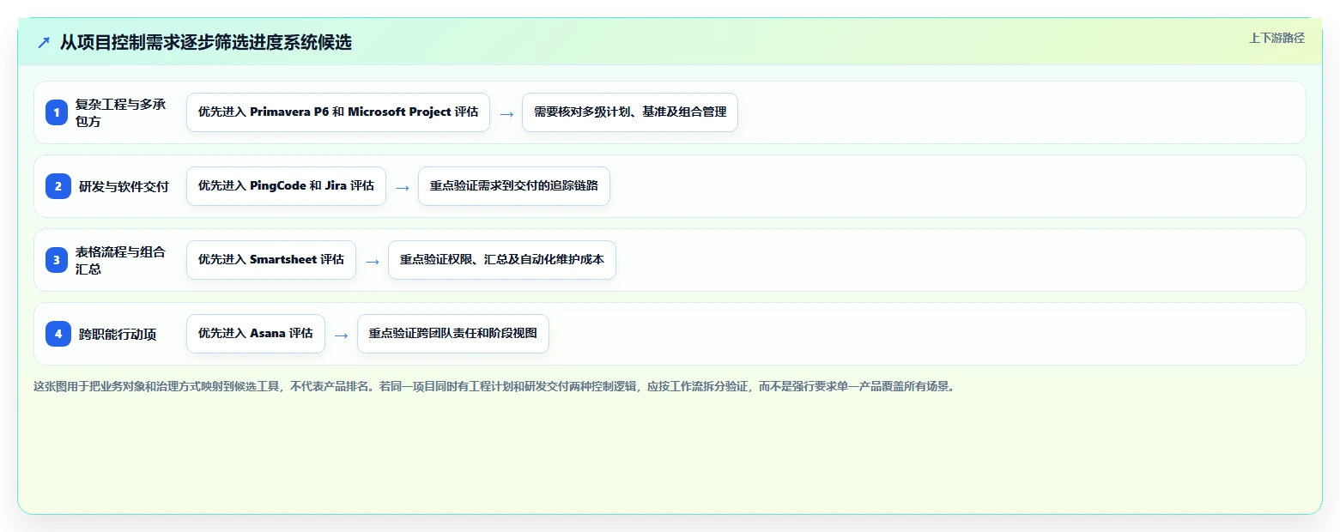Viewport: 1340px width, 532px height.
Task: Select the 跨职能行动项 row label
Action: click(x=118, y=334)
